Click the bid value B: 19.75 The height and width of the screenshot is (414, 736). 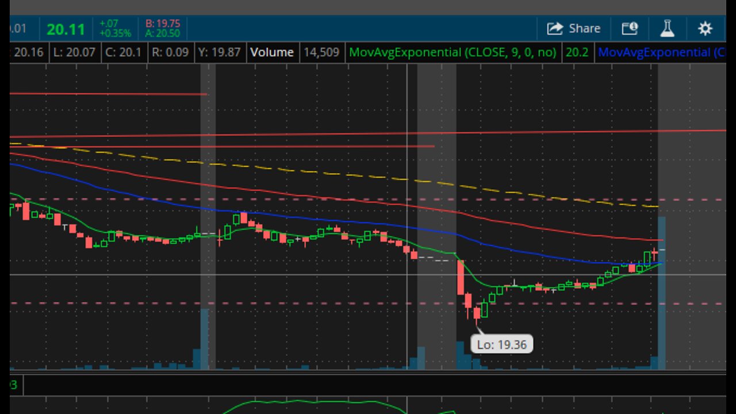[x=163, y=24]
